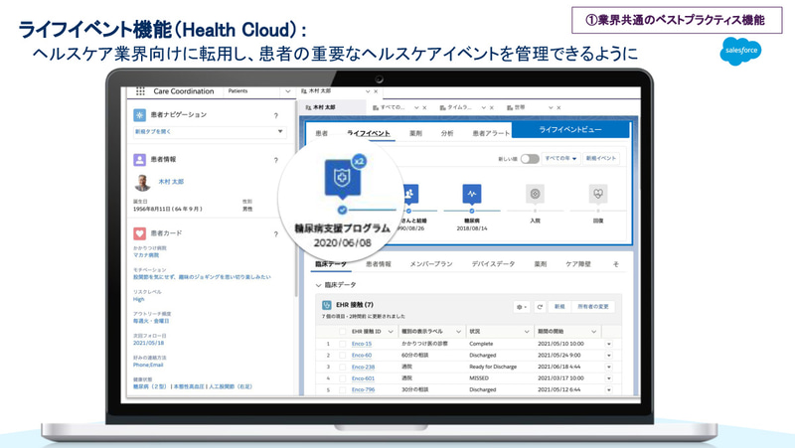Image resolution: width=795 pixels, height=448 pixels.
Task: Open 種別の表示ラベル column menu chevron
Action: (x=458, y=332)
